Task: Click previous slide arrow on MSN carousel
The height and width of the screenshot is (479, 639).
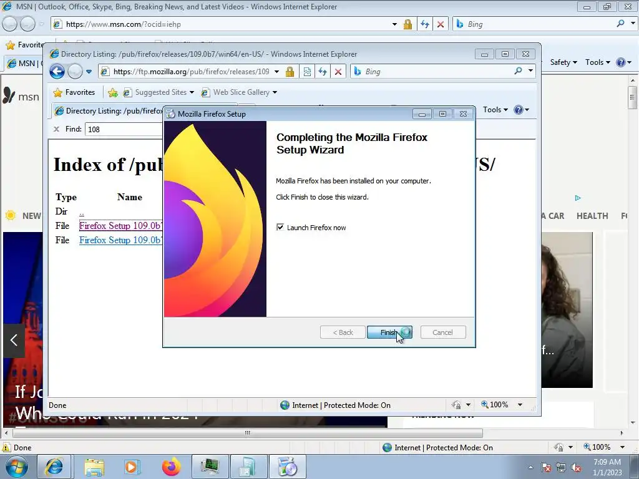Action: [x=14, y=340]
